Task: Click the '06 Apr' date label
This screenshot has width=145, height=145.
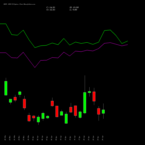Action: pos(42,138)
